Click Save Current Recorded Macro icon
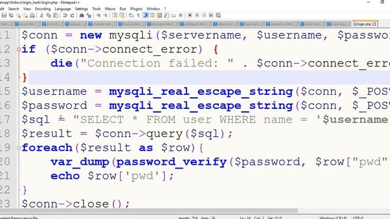390x219 pixels. coord(218,15)
